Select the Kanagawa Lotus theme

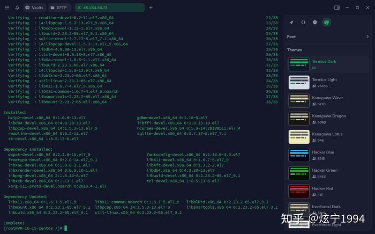coord(329,137)
